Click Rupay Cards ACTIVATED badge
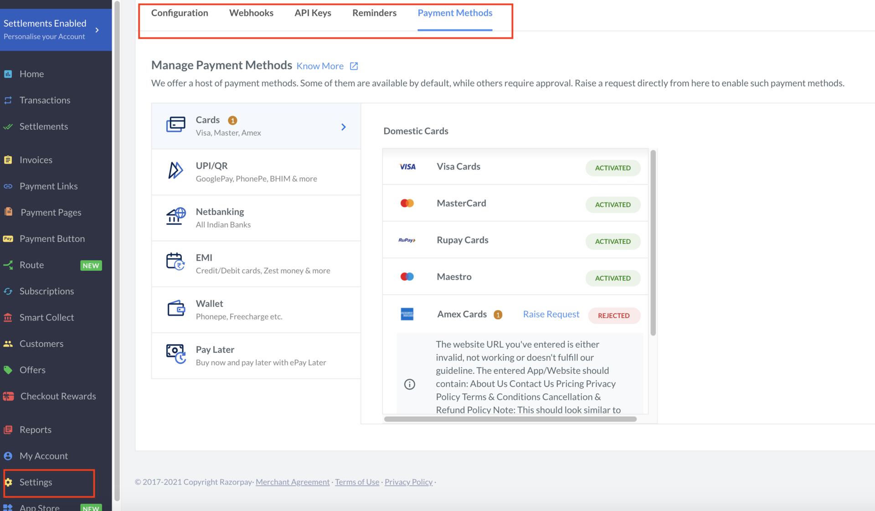This screenshot has height=511, width=875. (612, 241)
